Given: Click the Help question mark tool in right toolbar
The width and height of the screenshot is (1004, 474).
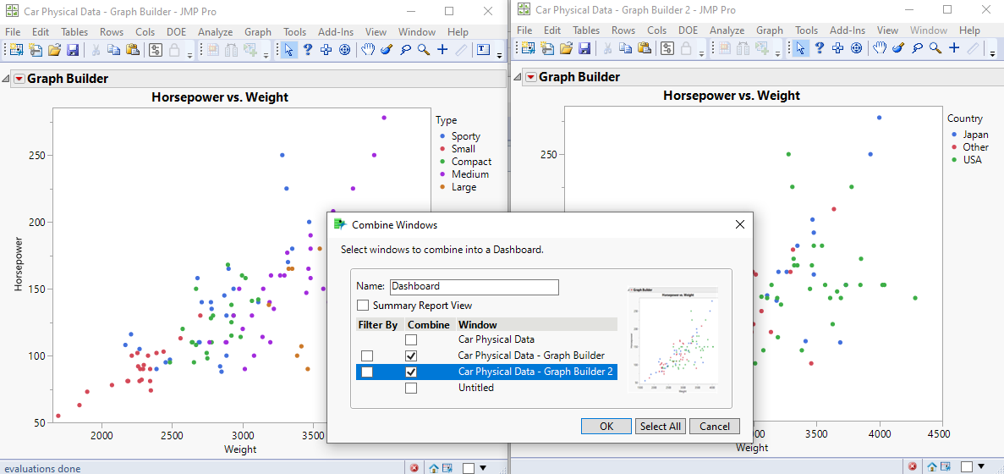Looking at the screenshot, I should pyautogui.click(x=819, y=48).
